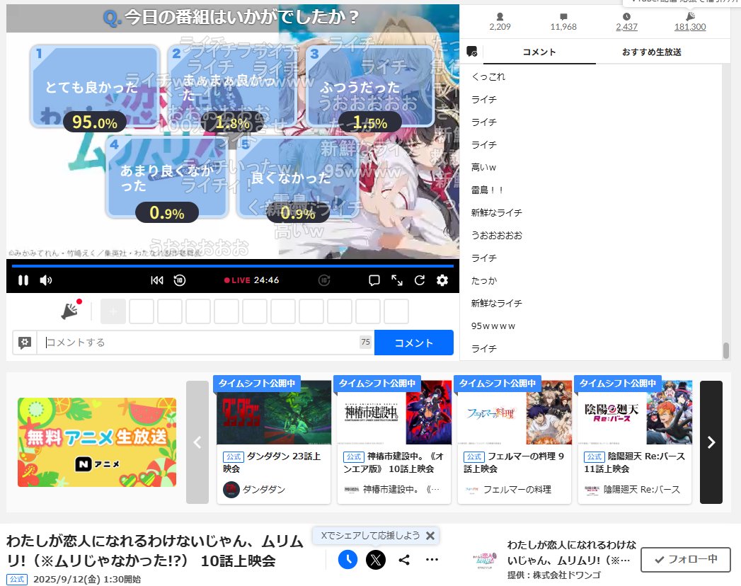Open timeshift reservations count 2,437

(x=626, y=22)
